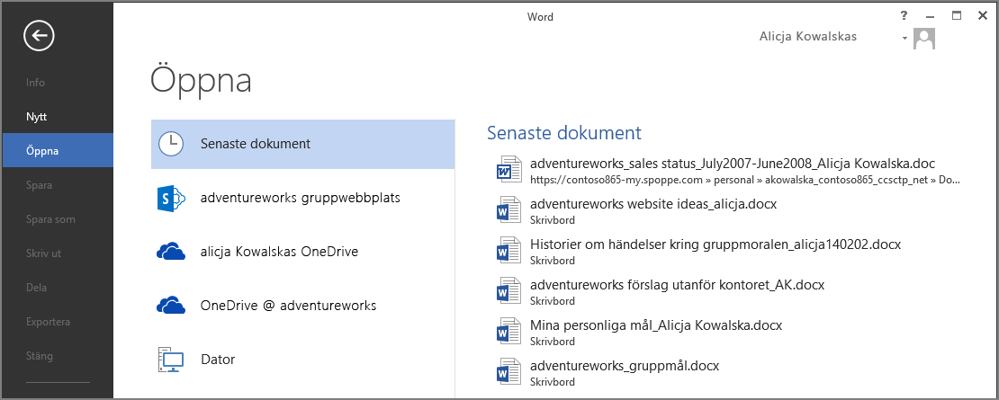The width and height of the screenshot is (999, 400).
Task: Click the Alicja Kowalskas account name
Action: (808, 37)
